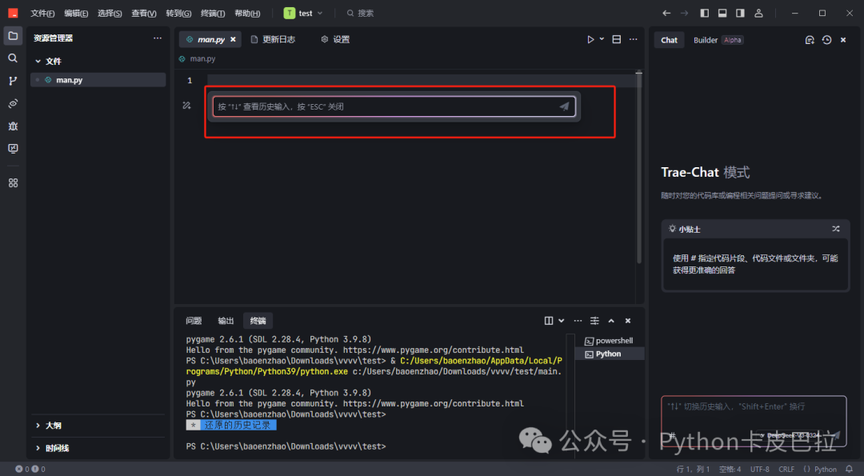Open the 编辑(E) menu
Viewport: 864px width, 476px height.
pos(76,14)
